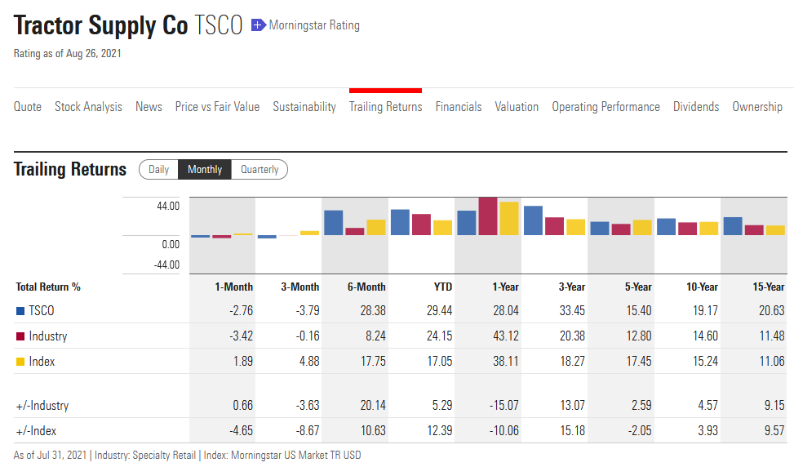Click Industry 1-Year value 43.12
The image size is (794, 467).
pyautogui.click(x=506, y=336)
